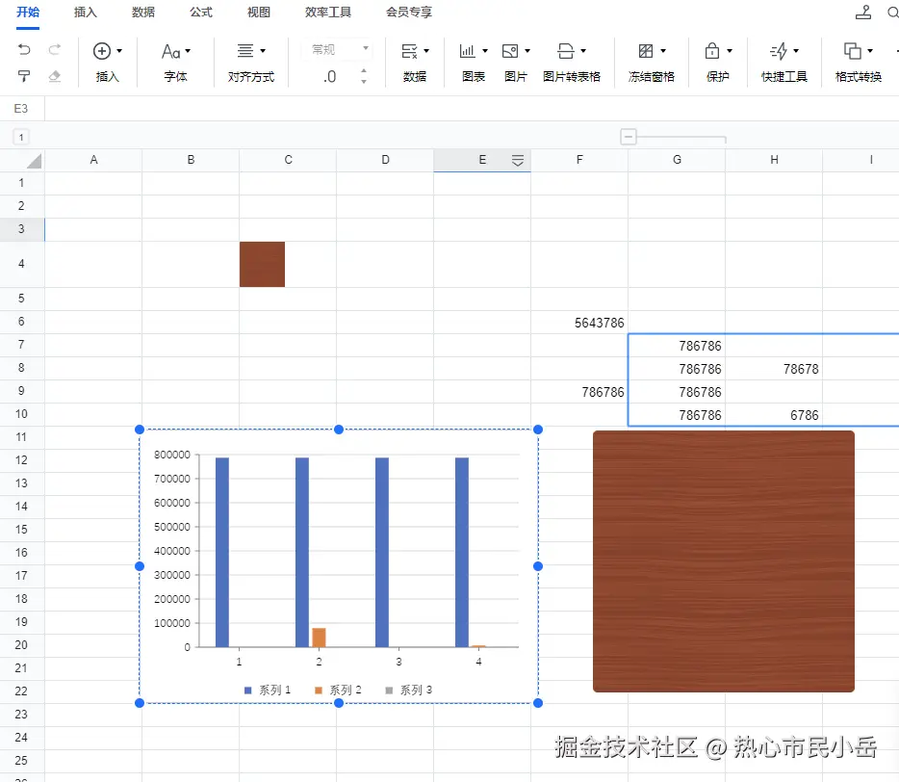
Task: Click the select-all corner triangle
Action: coord(34,161)
